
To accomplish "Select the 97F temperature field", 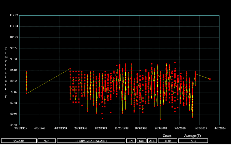I will click(47, 141).
